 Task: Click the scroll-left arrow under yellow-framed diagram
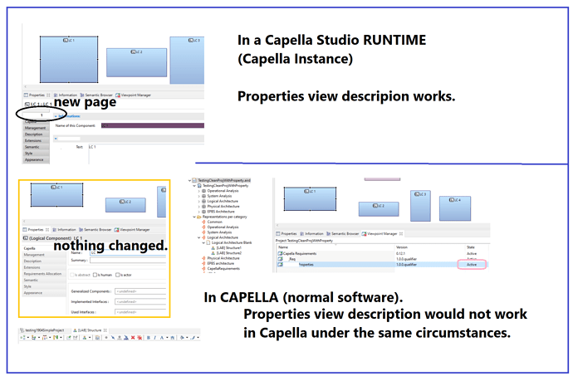coord(24,222)
